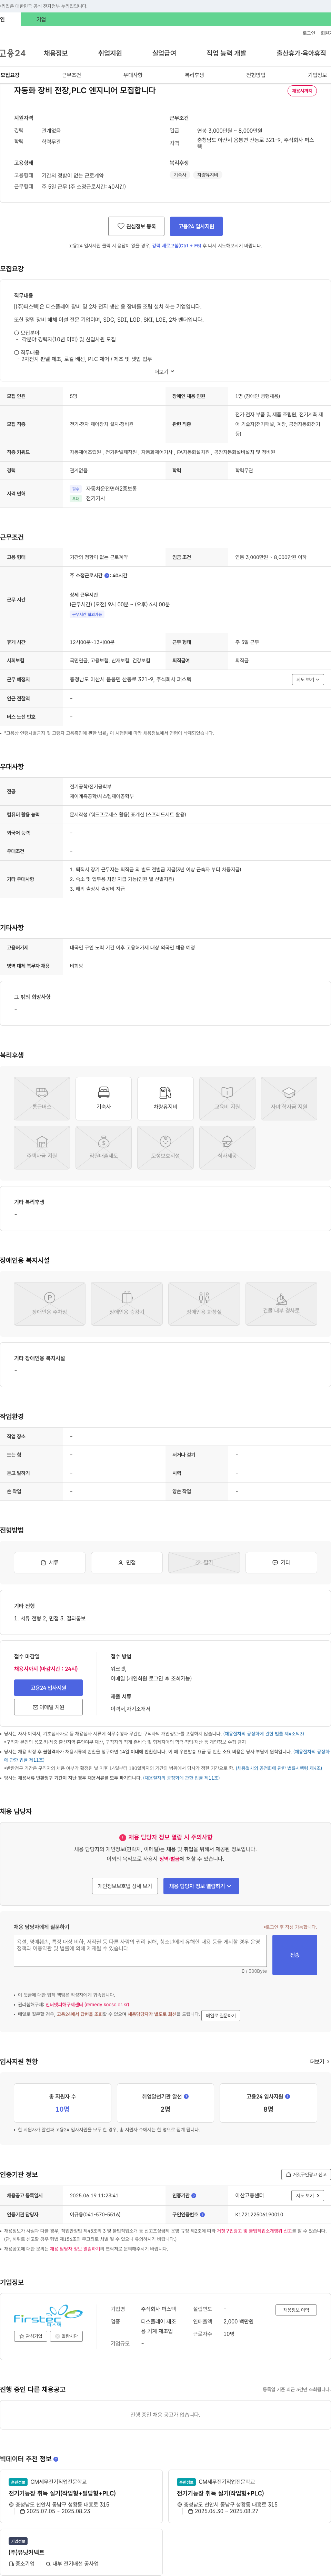Click the 채용정보 더욱 button in company info
This screenshot has width=331, height=2576.
click(x=296, y=2310)
